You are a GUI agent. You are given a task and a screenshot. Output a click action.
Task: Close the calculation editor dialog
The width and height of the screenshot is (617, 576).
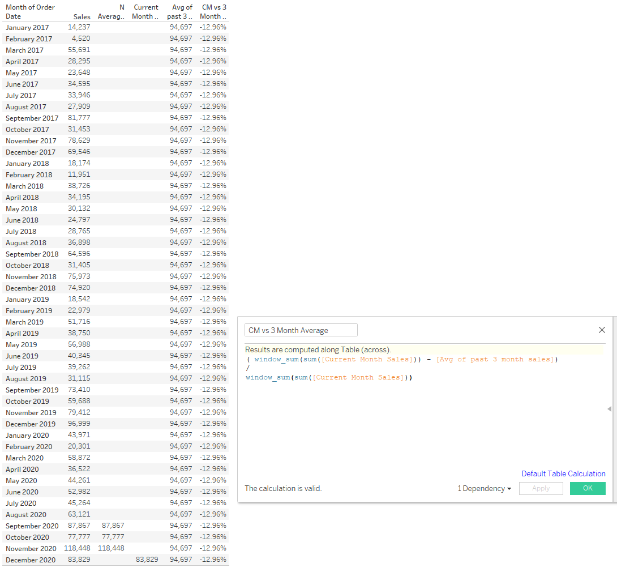(602, 330)
